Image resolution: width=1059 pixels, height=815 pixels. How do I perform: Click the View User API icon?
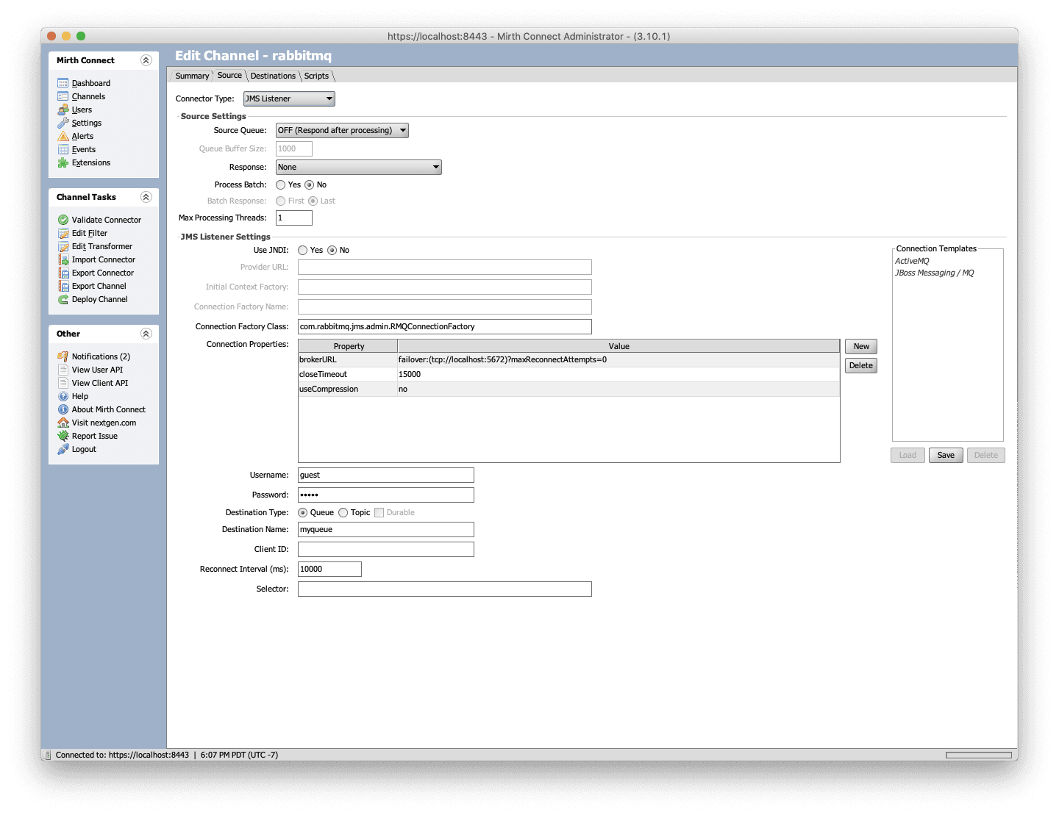coord(63,370)
